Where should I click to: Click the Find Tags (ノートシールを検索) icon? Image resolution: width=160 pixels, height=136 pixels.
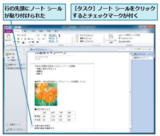[x=111, y=36]
